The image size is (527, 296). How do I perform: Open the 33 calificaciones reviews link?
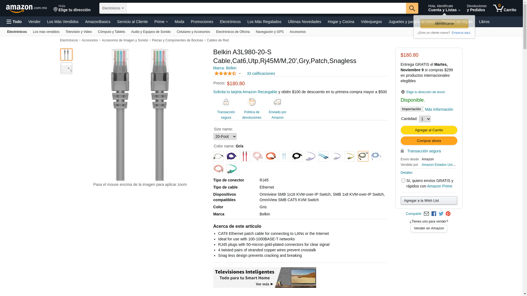click(x=261, y=73)
